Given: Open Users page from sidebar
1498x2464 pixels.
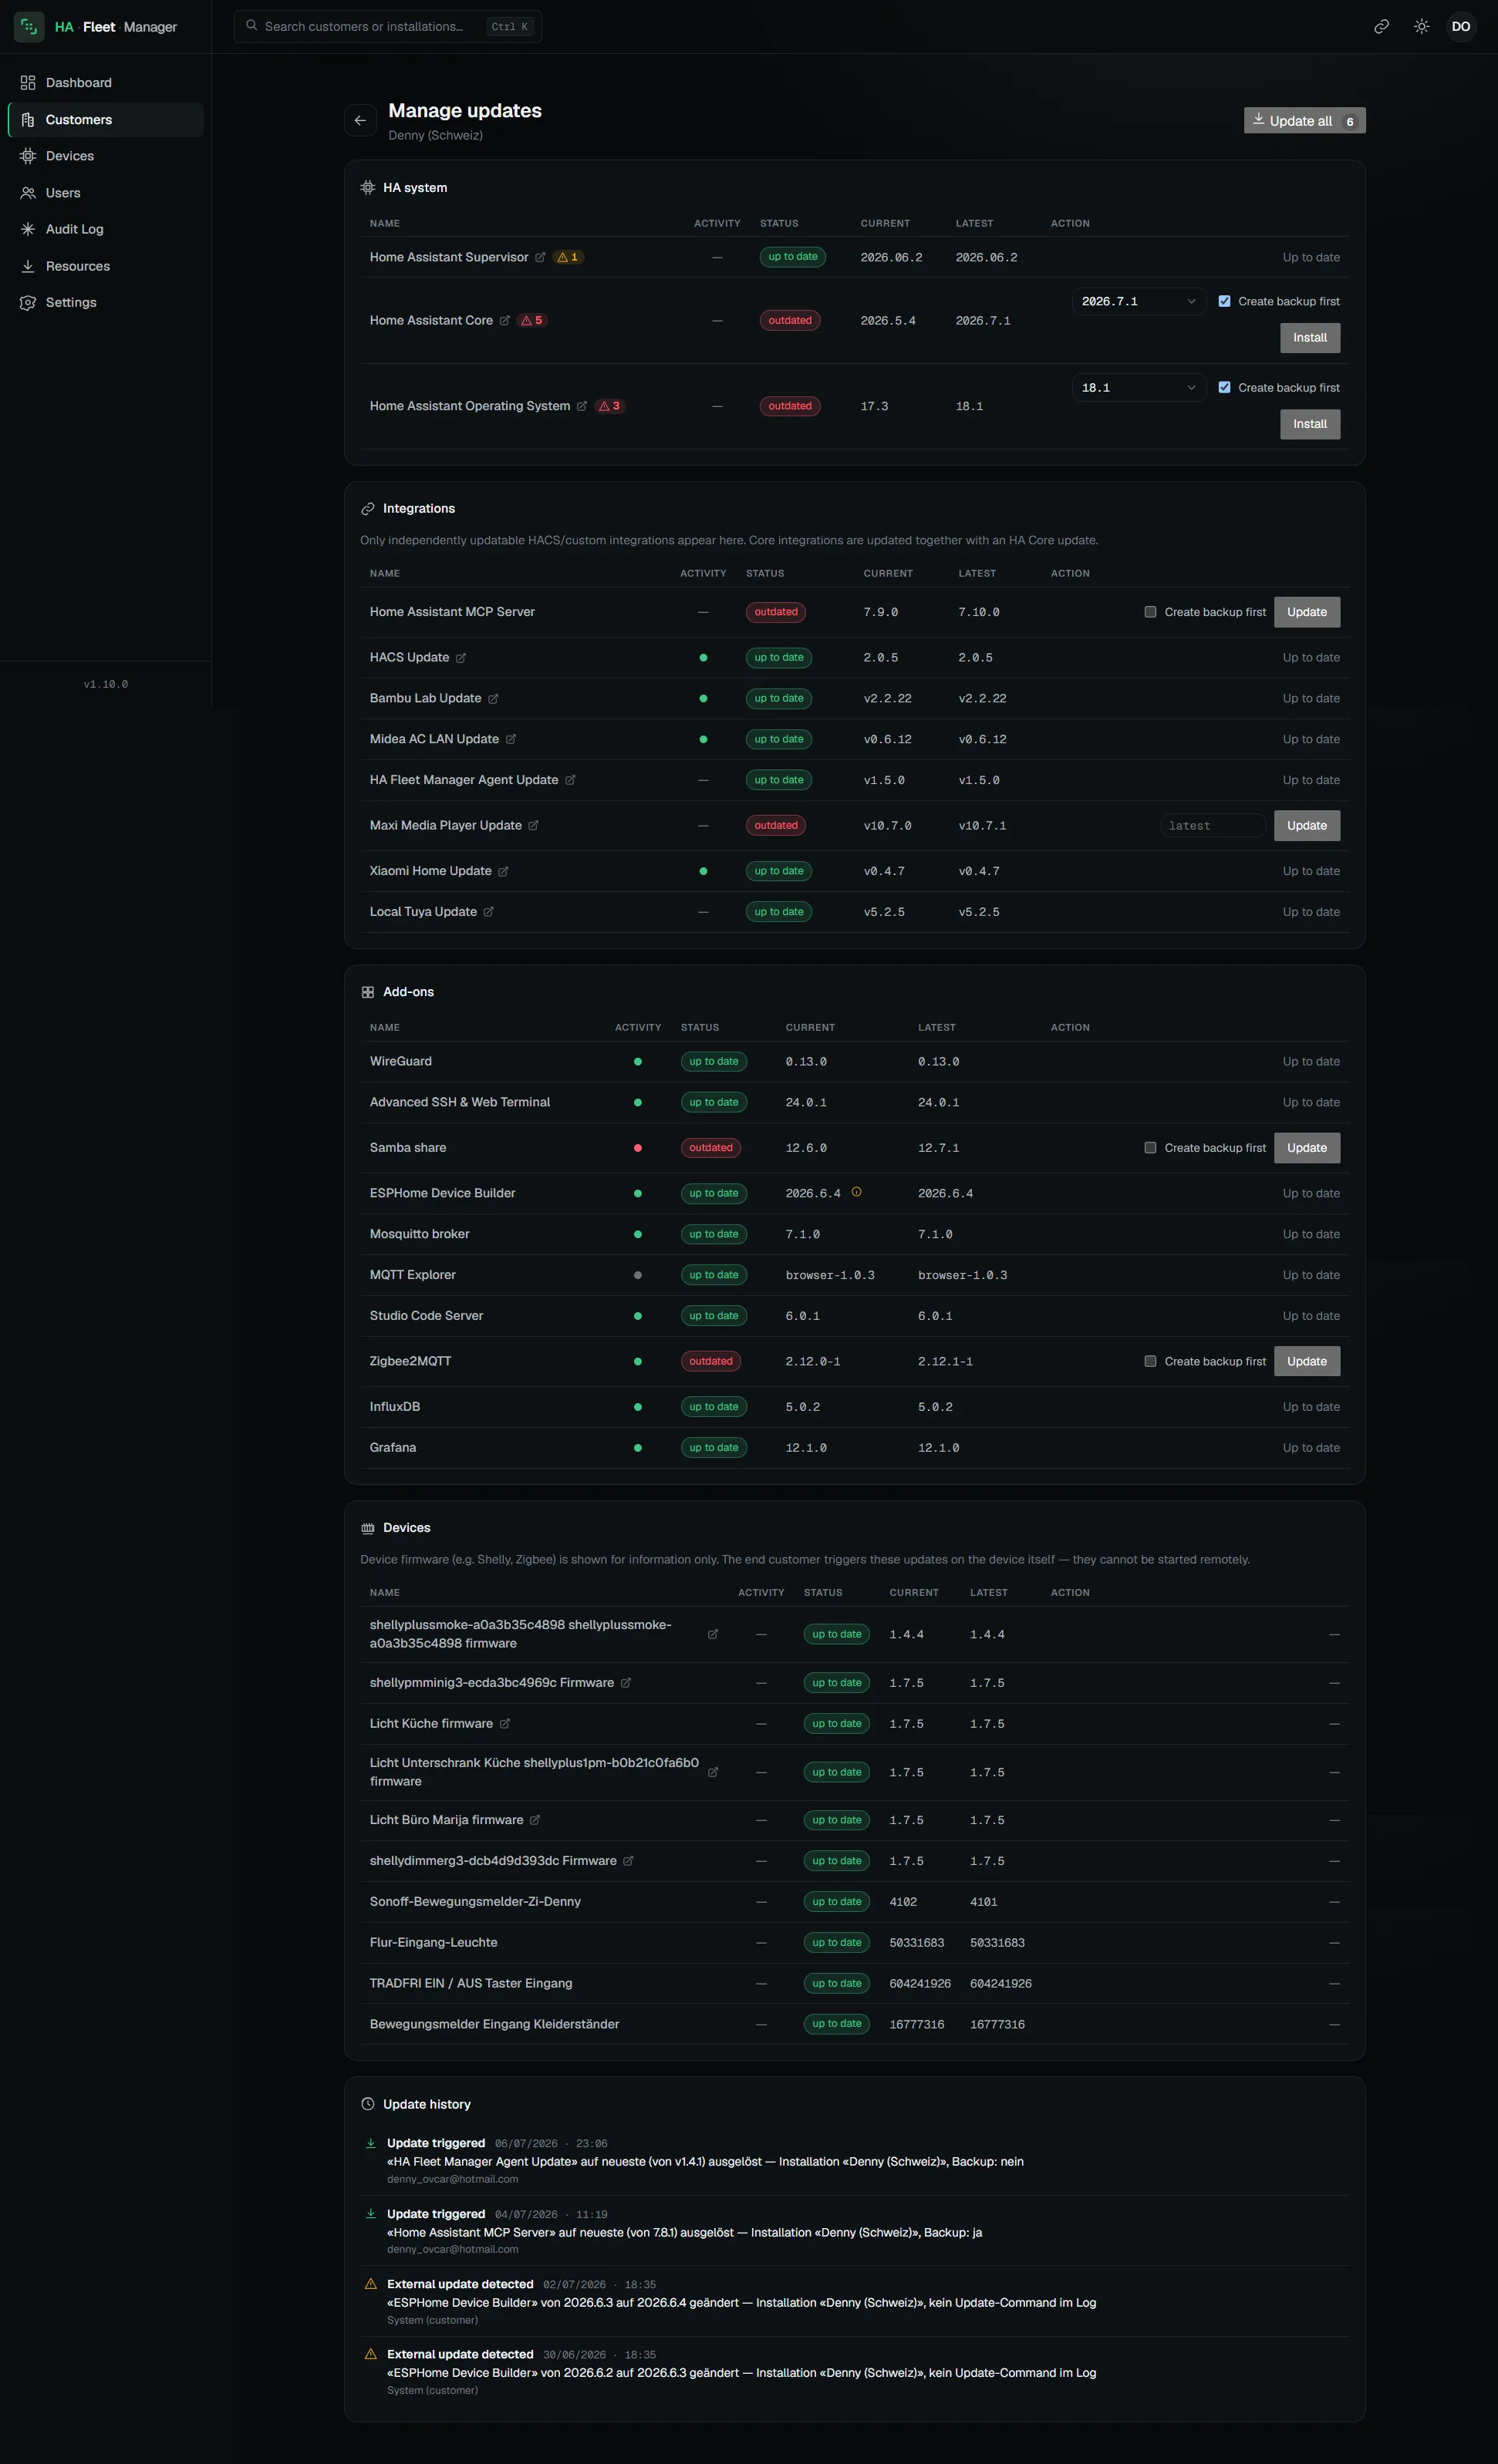Looking at the screenshot, I should pyautogui.click(x=105, y=193).
